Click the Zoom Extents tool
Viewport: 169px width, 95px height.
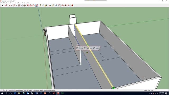pyautogui.click(x=59, y=5)
